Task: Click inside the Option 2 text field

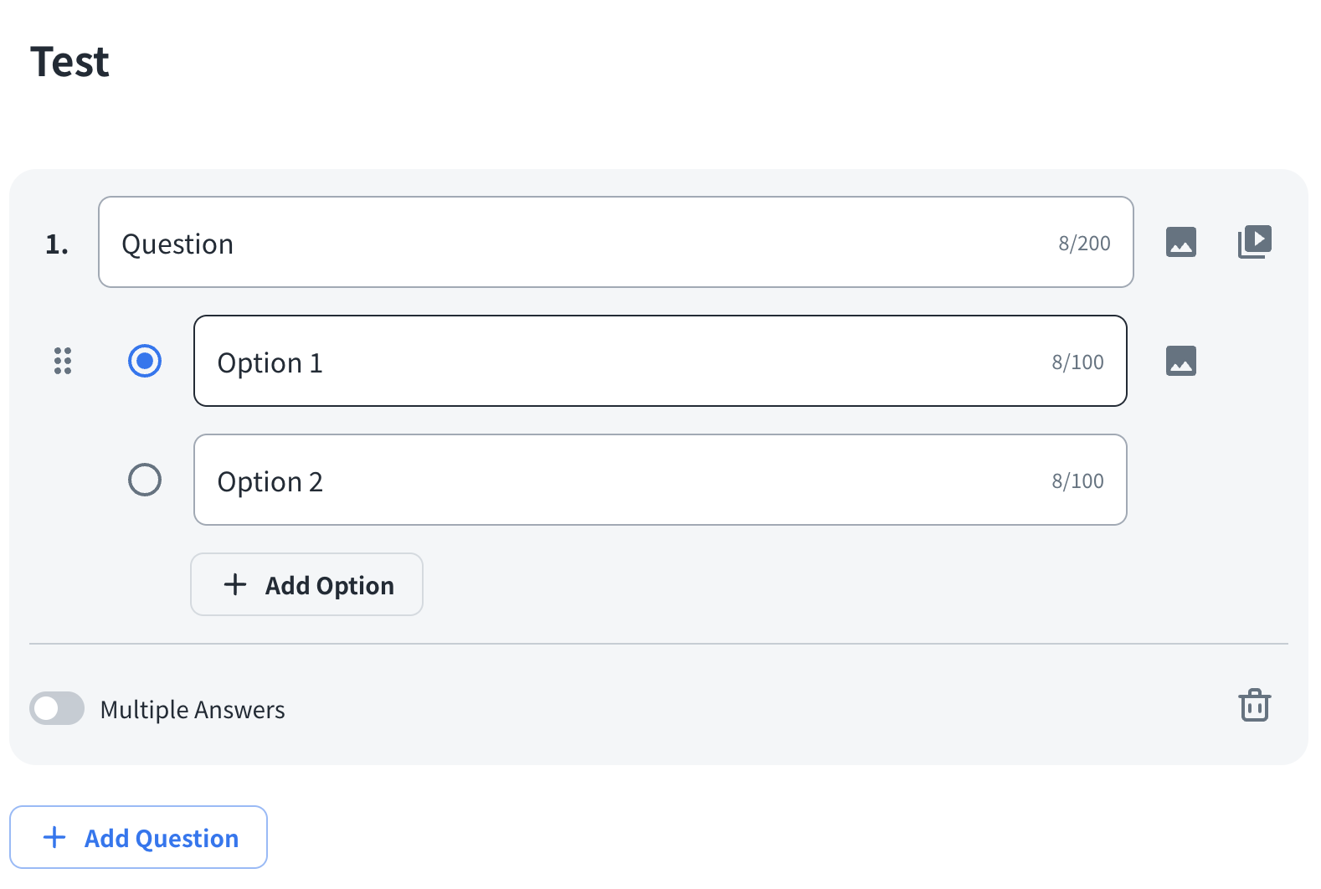Action: [x=619, y=480]
